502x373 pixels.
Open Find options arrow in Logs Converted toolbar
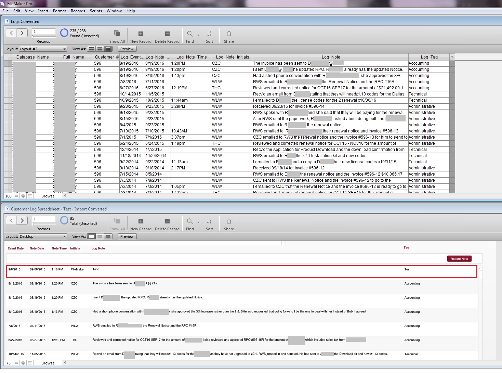pos(198,35)
